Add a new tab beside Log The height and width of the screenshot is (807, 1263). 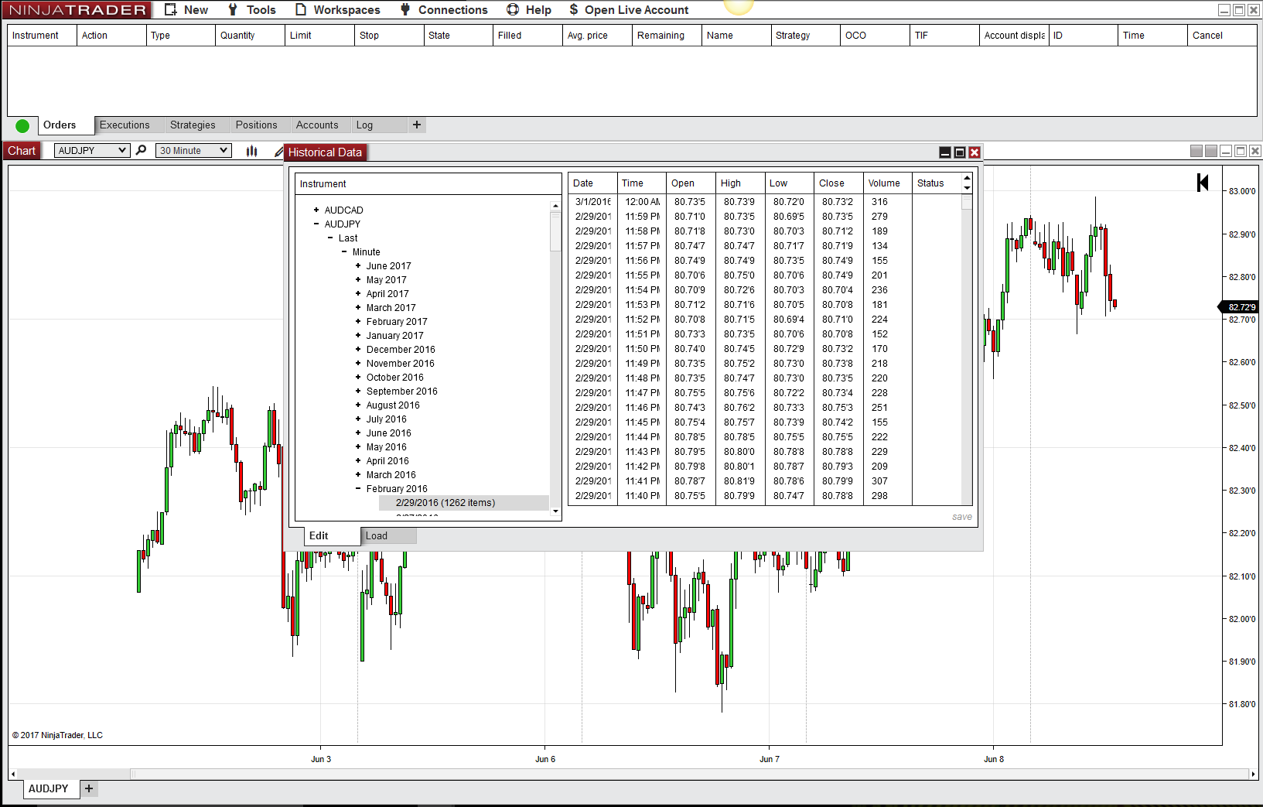coord(417,125)
